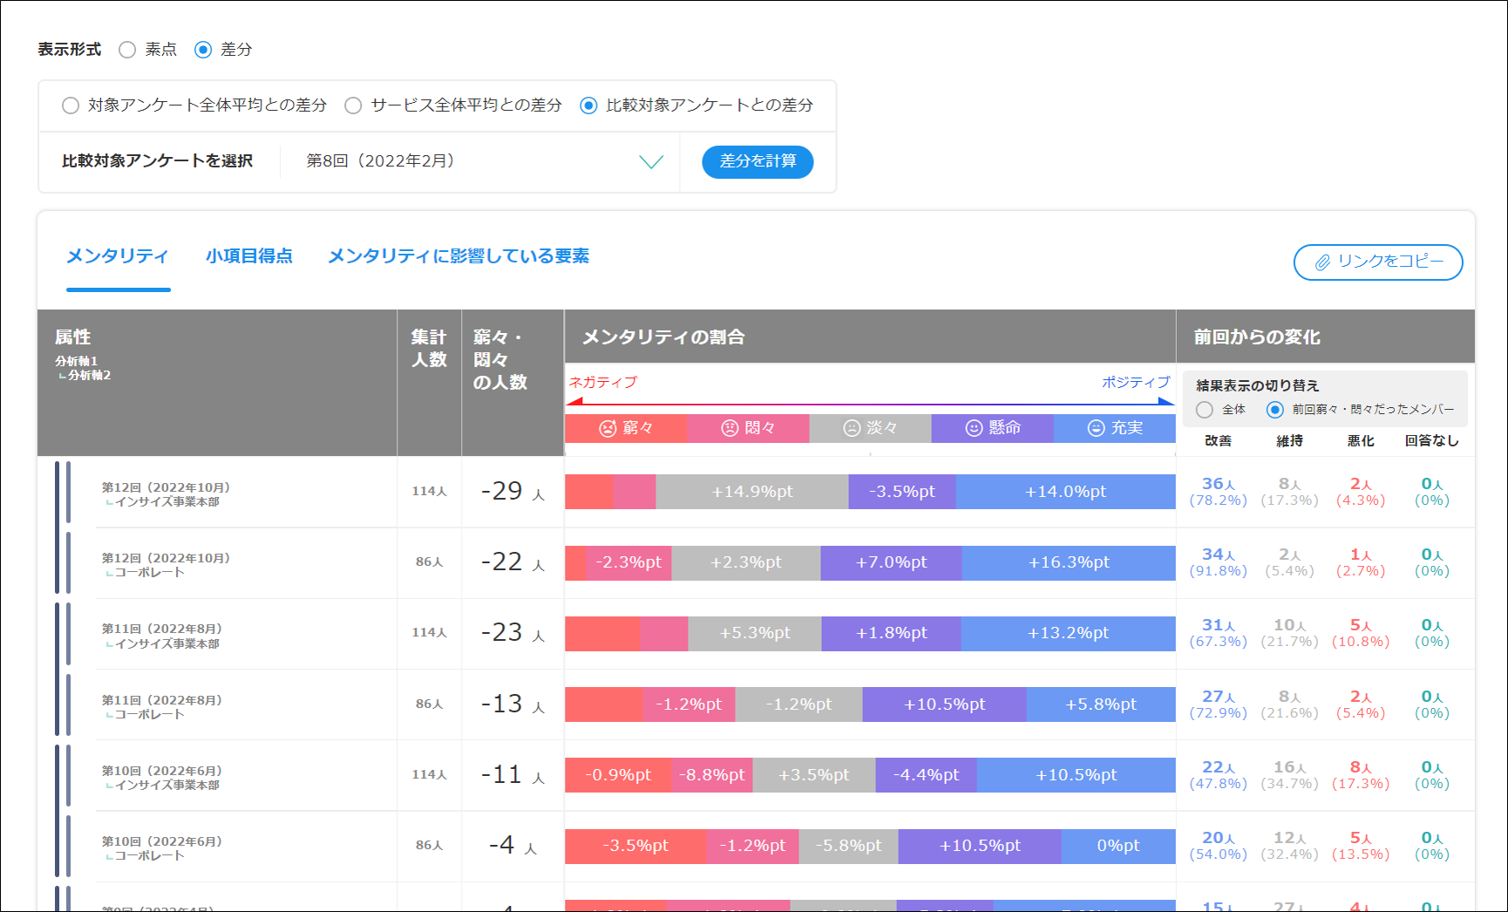Click the 属性 column header

pos(72,337)
